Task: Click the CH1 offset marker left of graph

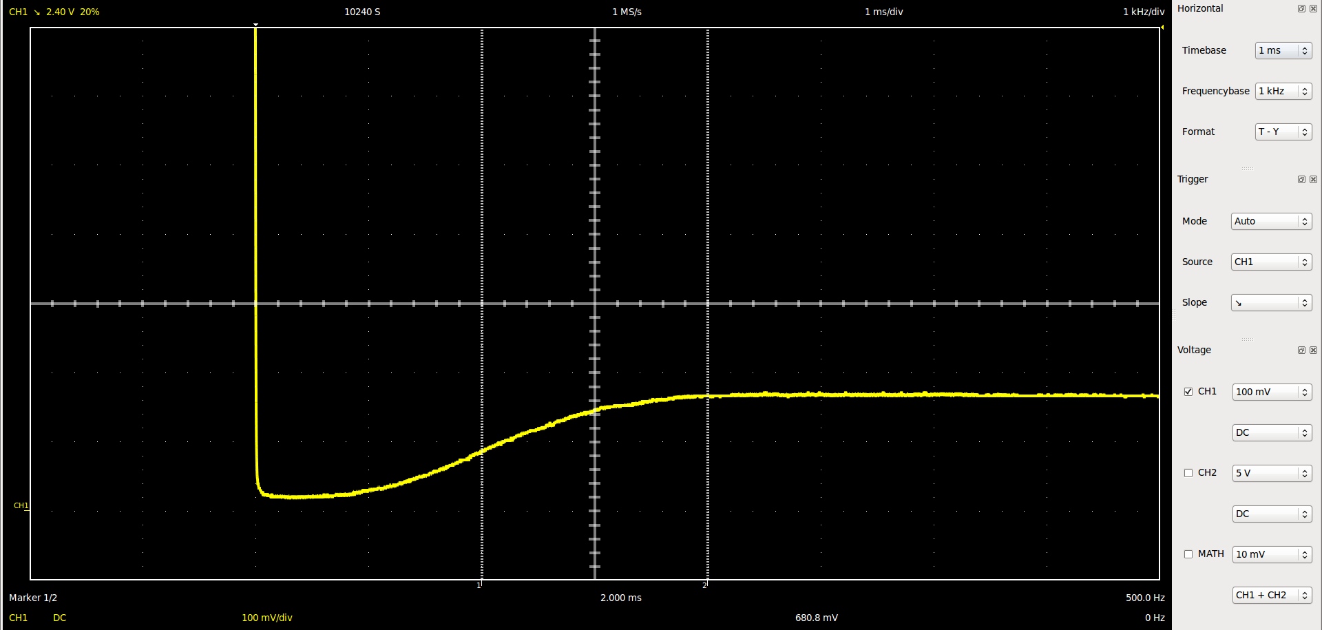Action: point(21,506)
